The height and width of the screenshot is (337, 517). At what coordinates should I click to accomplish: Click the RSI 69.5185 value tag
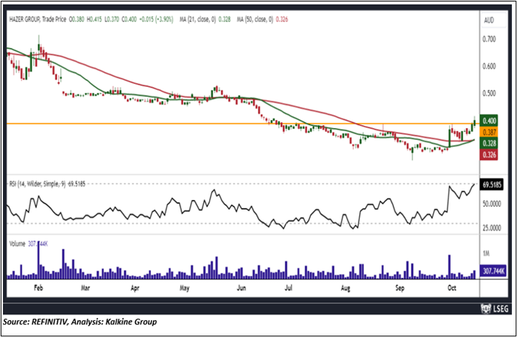pos(491,185)
